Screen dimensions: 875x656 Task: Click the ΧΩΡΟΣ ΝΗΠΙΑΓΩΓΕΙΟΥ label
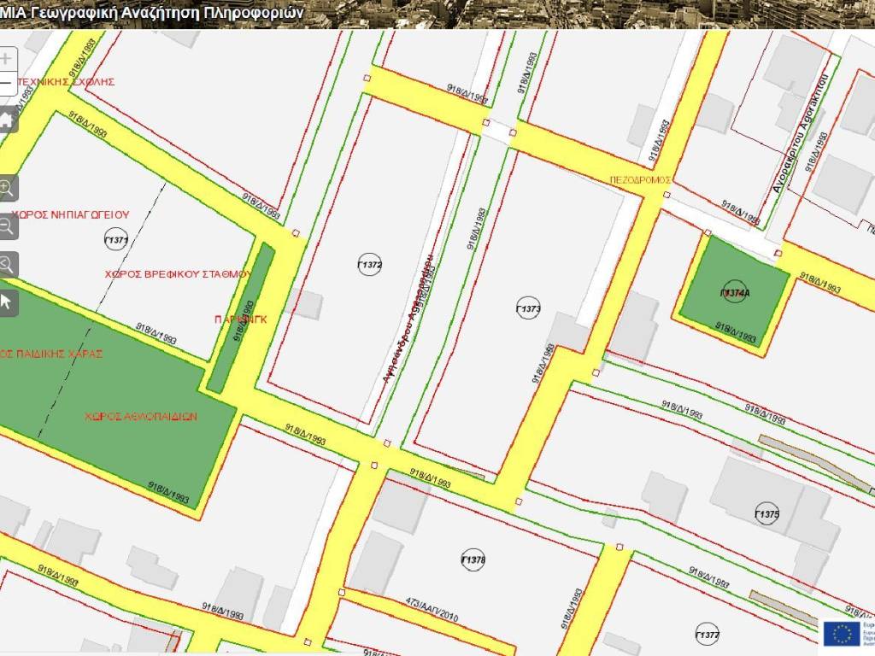click(x=70, y=214)
